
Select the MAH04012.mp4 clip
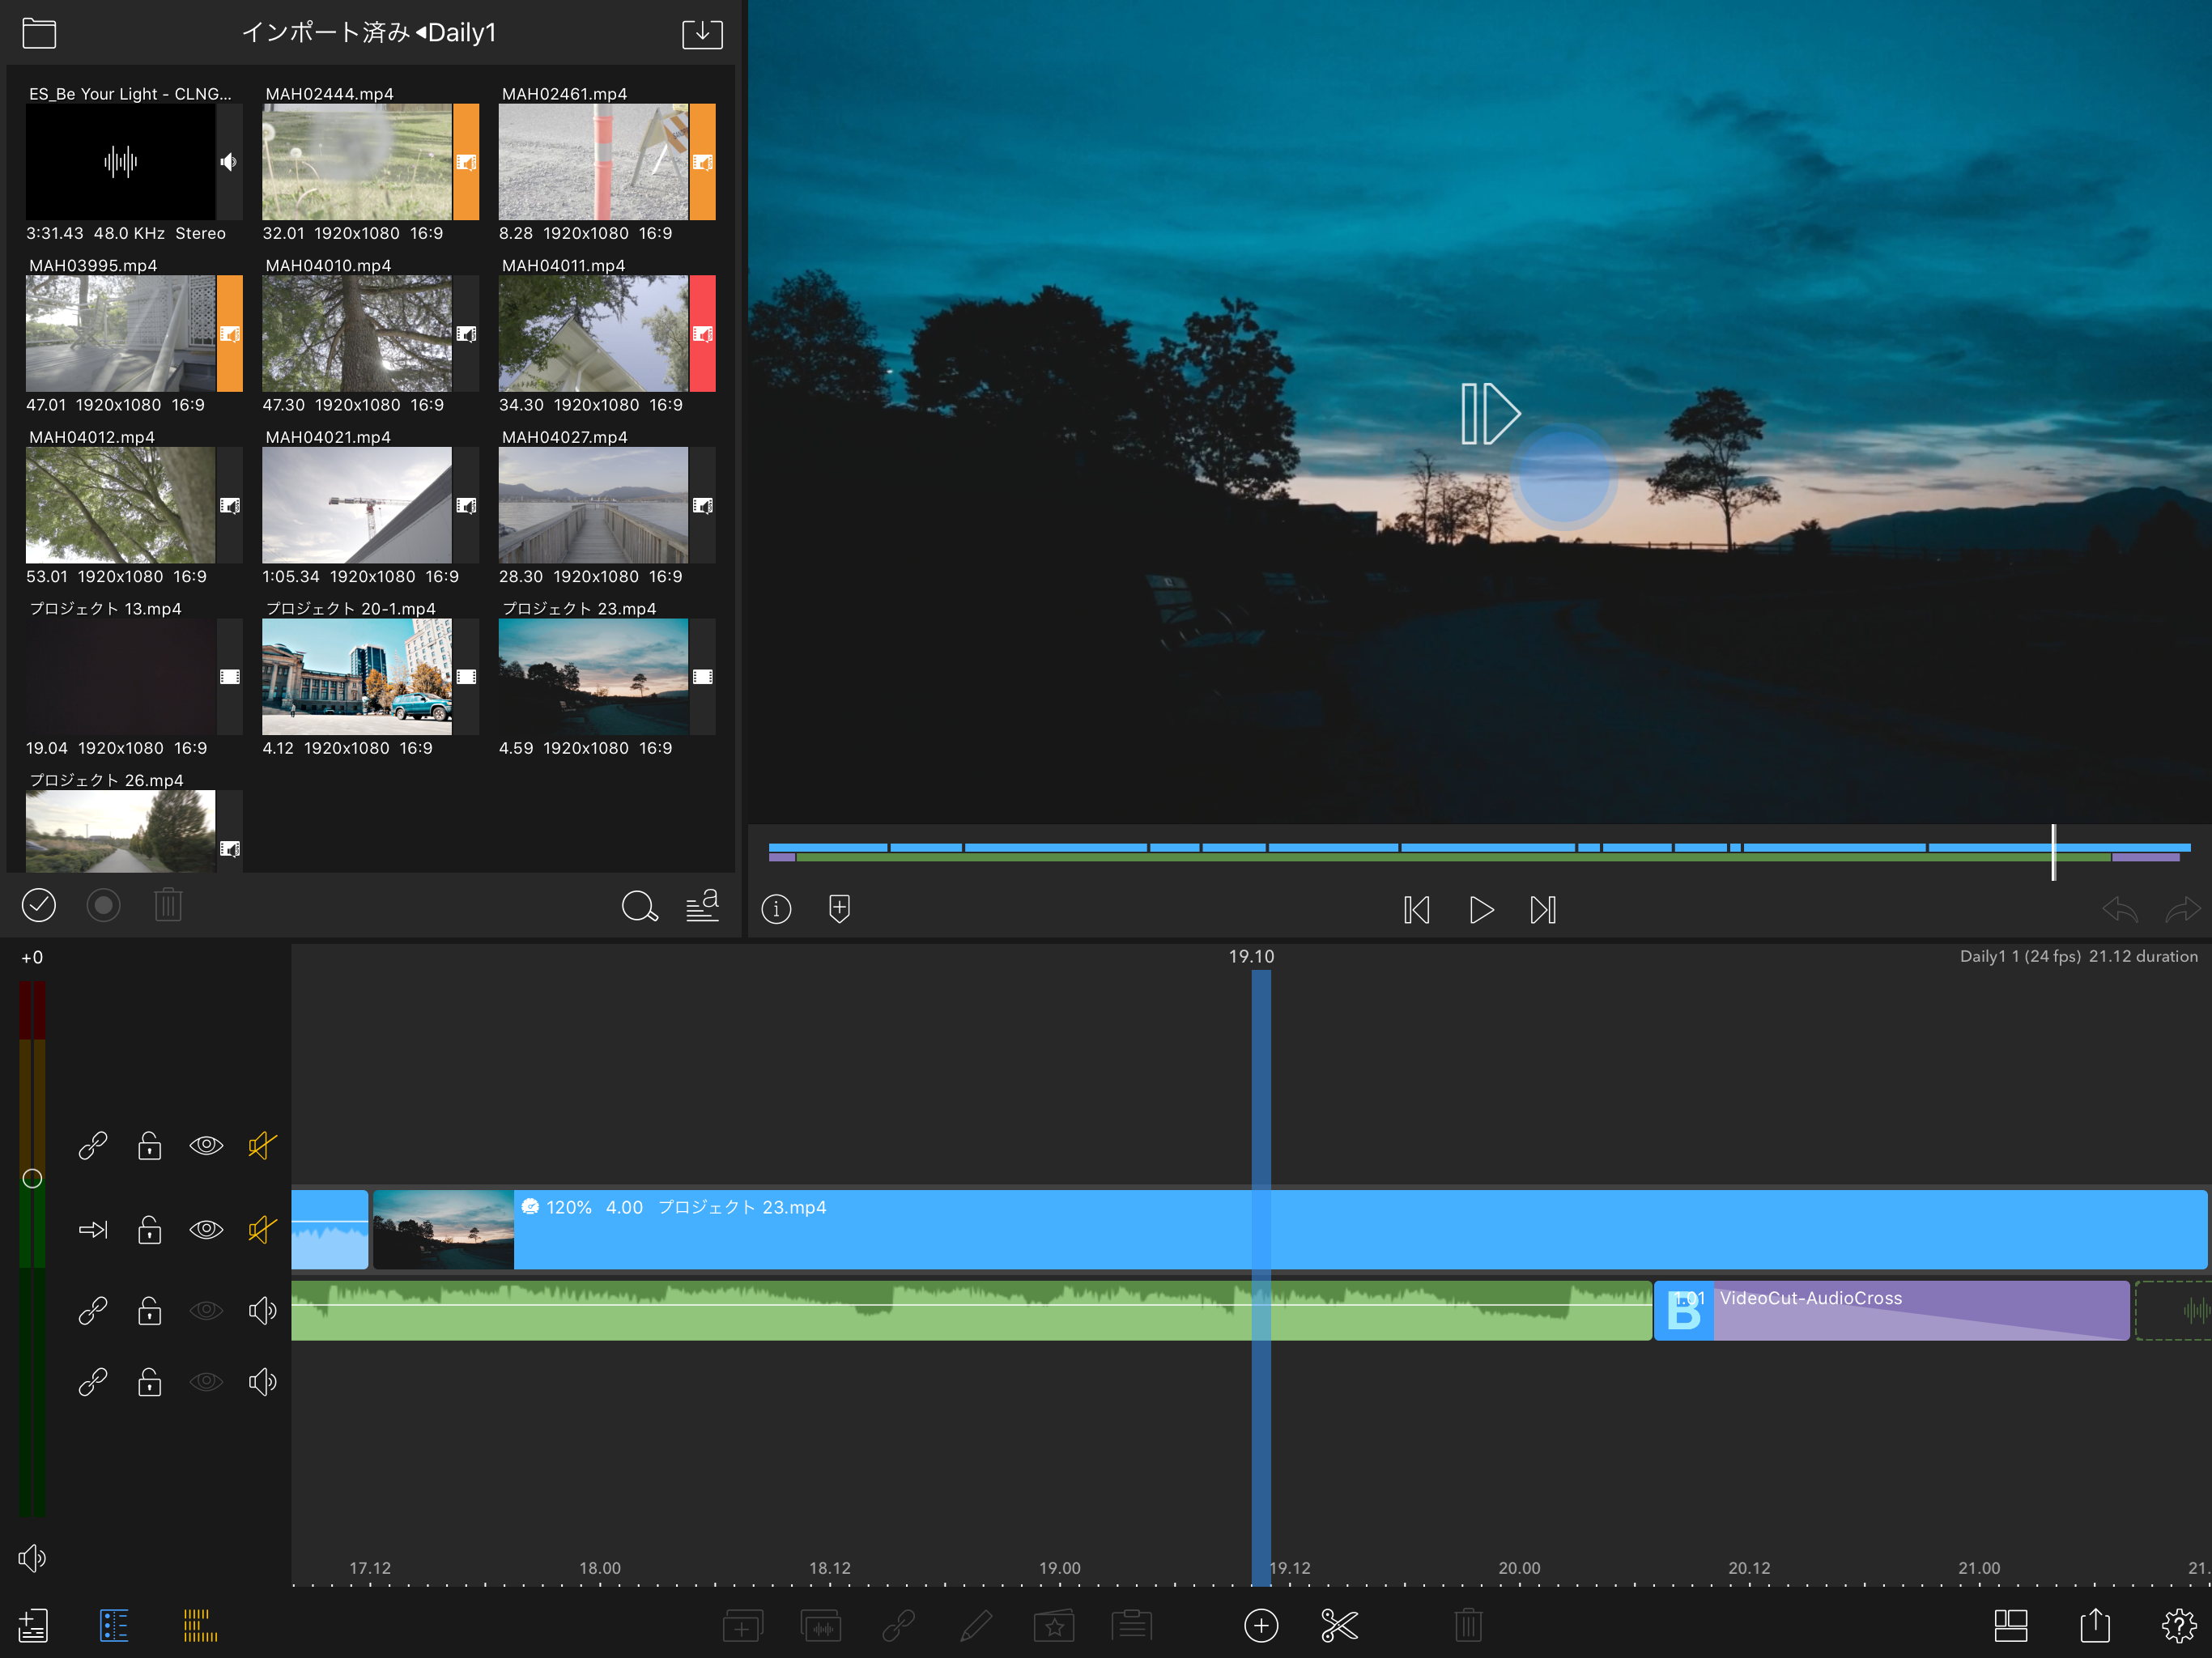tap(120, 505)
